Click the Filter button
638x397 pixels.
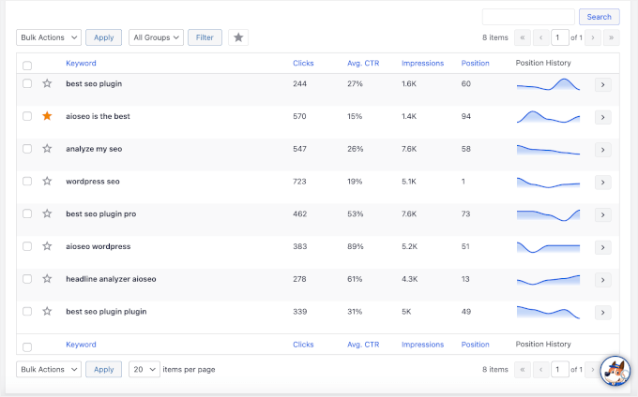pyautogui.click(x=205, y=37)
